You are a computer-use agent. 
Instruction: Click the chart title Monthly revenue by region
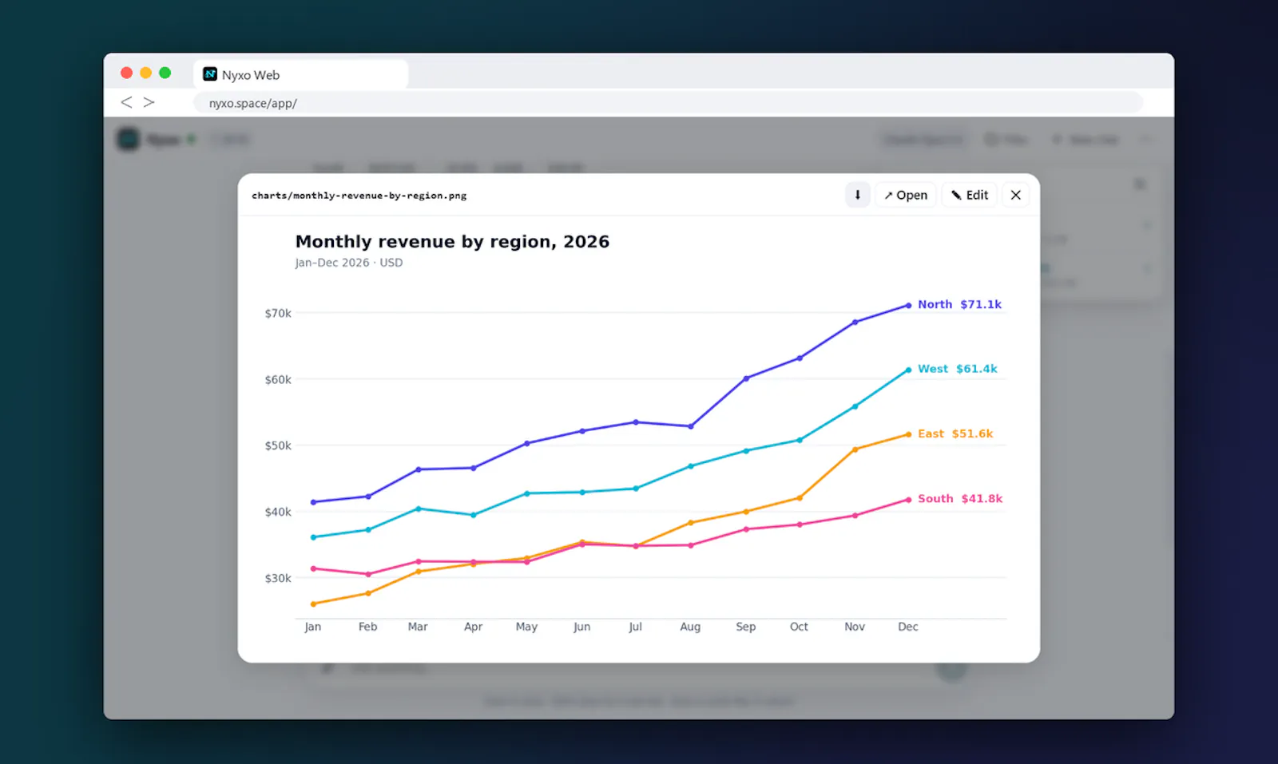[452, 242]
